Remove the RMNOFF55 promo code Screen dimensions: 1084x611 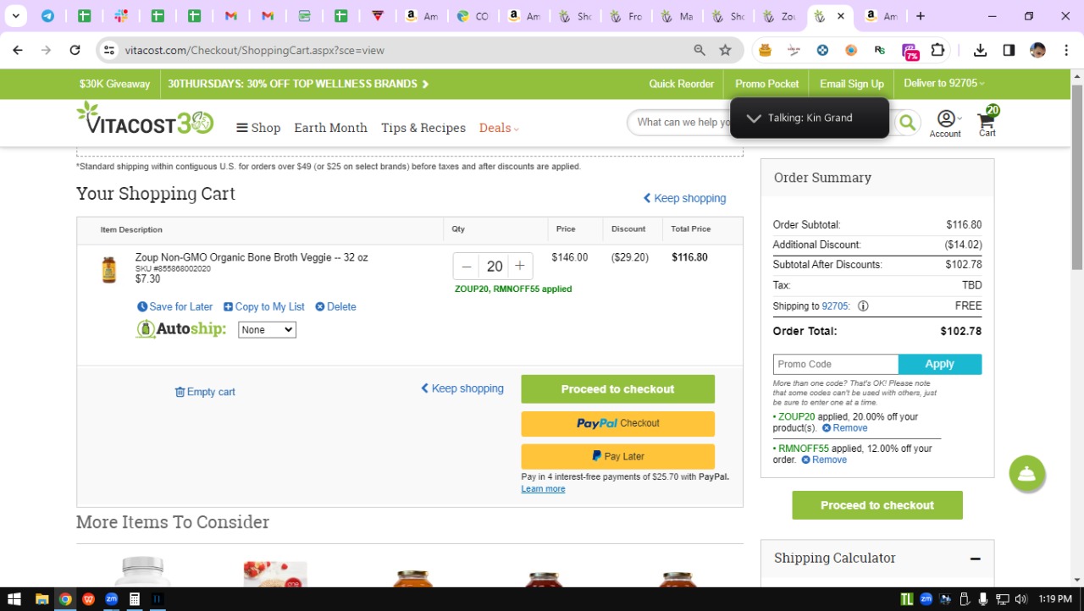coord(824,460)
